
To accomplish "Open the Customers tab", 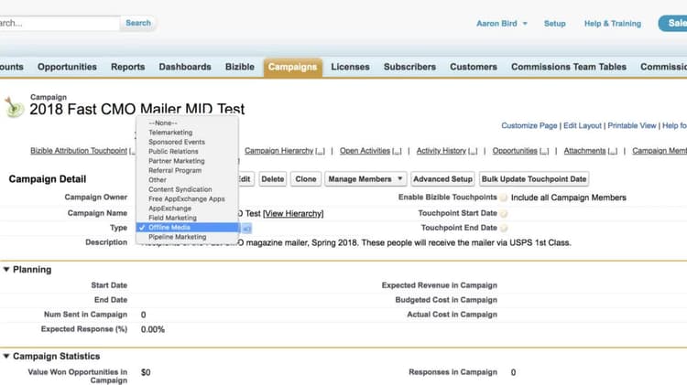I will coord(474,67).
